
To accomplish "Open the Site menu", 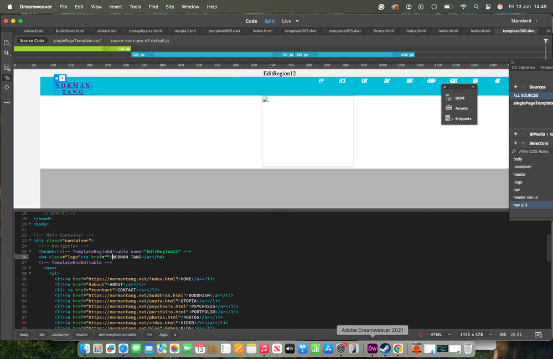I will pos(169,7).
